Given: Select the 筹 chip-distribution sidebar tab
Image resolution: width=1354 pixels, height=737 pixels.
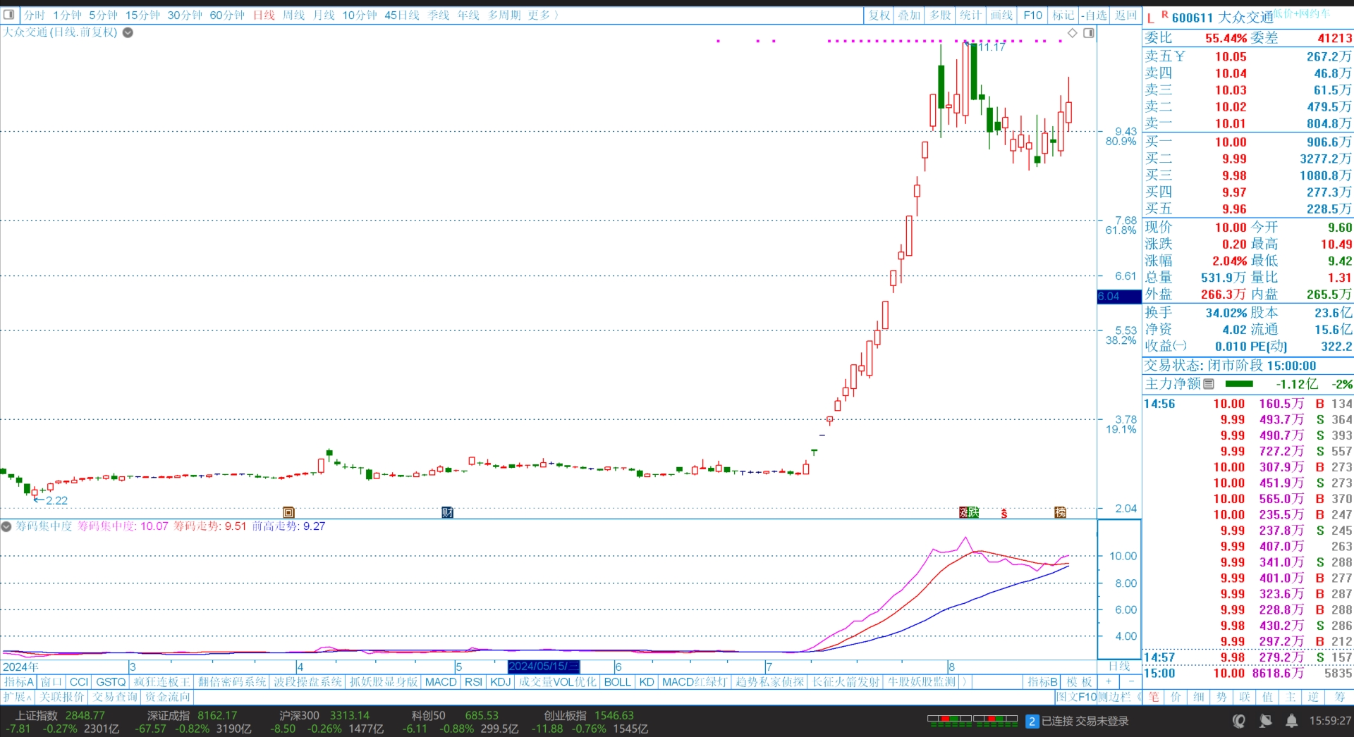Looking at the screenshot, I should click(x=1338, y=697).
